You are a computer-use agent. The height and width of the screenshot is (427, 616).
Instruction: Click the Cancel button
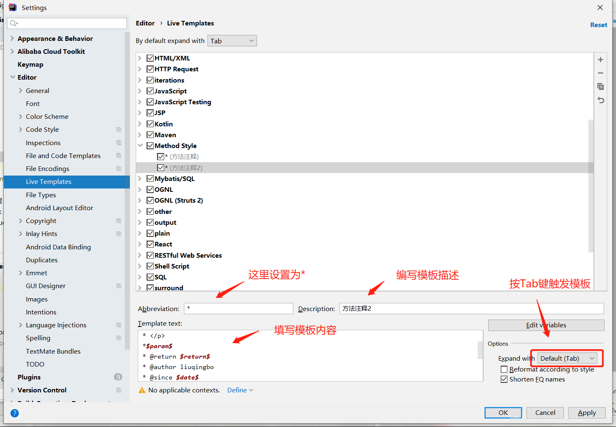[x=545, y=413]
